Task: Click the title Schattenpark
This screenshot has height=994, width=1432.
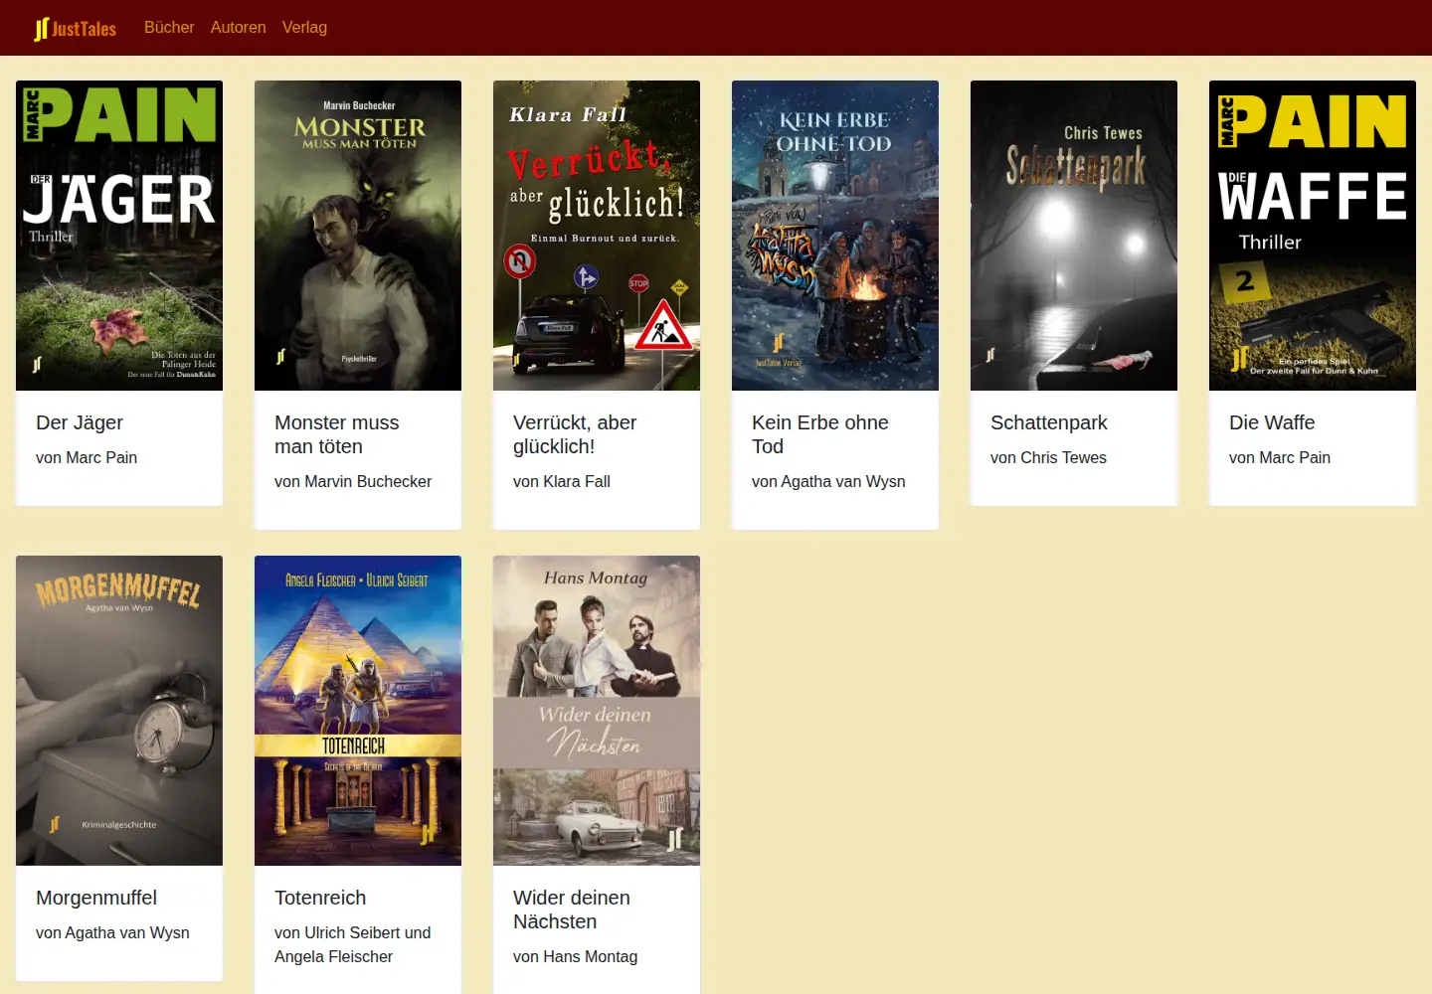Action: tap(1049, 422)
